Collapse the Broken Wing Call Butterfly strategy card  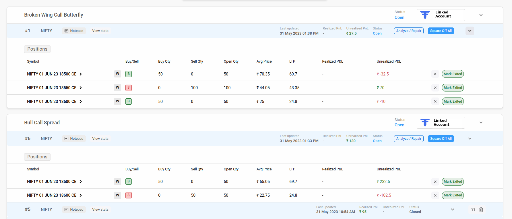click(x=481, y=15)
